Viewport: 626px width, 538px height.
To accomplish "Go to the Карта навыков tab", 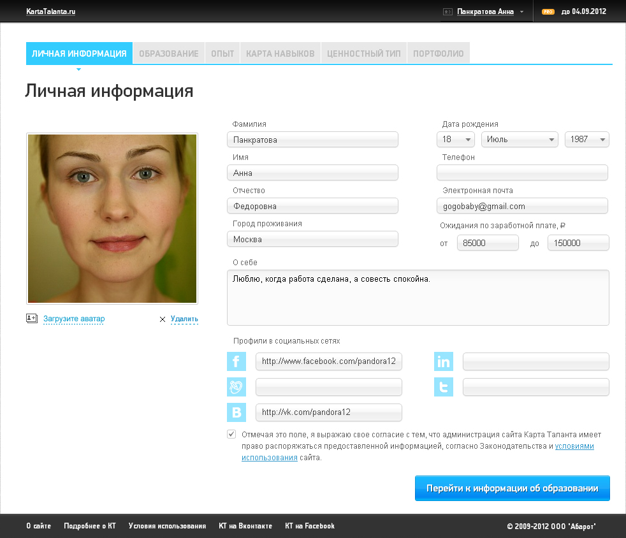I will click(x=280, y=53).
